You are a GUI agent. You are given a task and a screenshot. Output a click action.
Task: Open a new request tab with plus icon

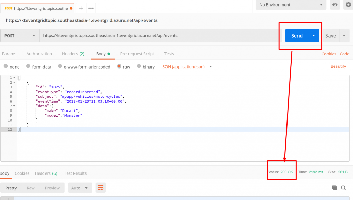tap(81, 8)
